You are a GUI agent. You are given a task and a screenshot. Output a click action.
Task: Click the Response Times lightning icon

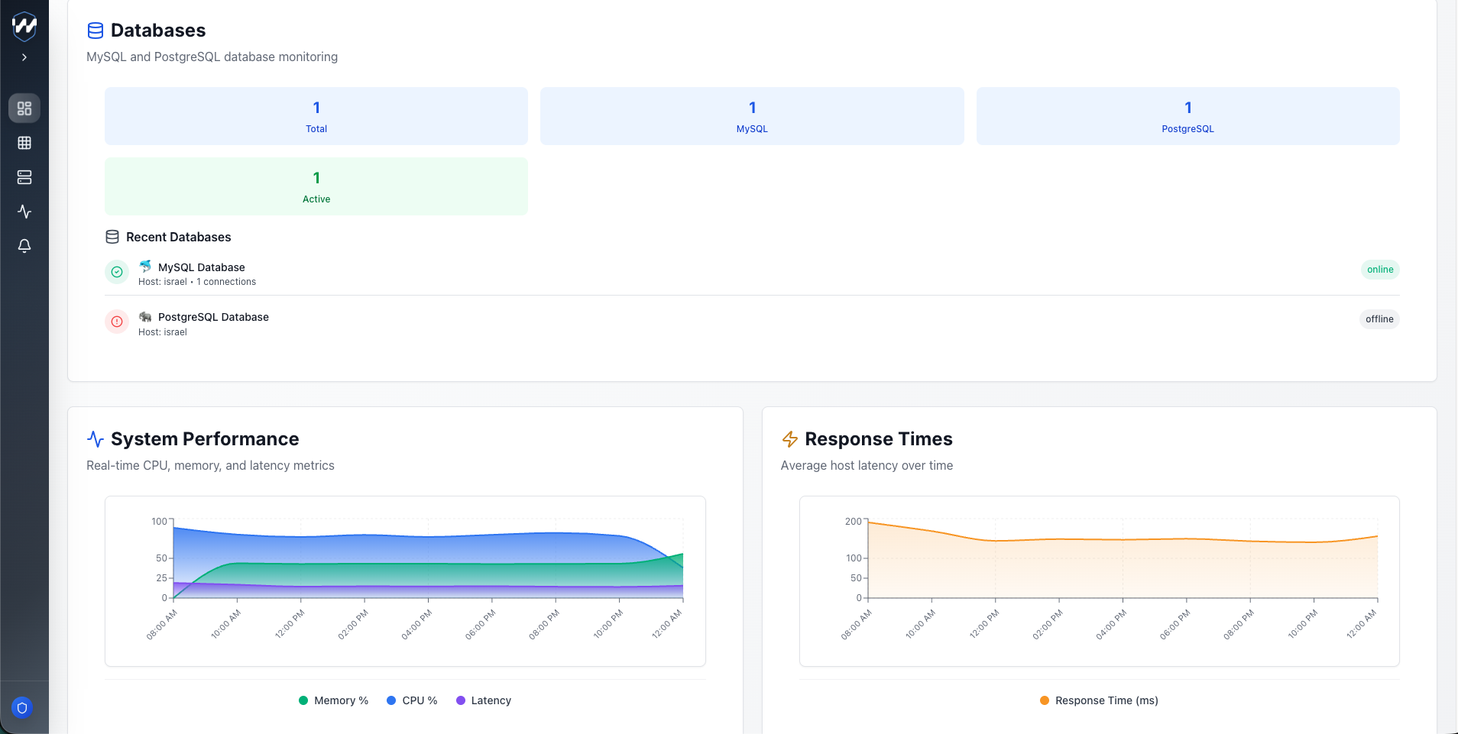[x=790, y=439]
